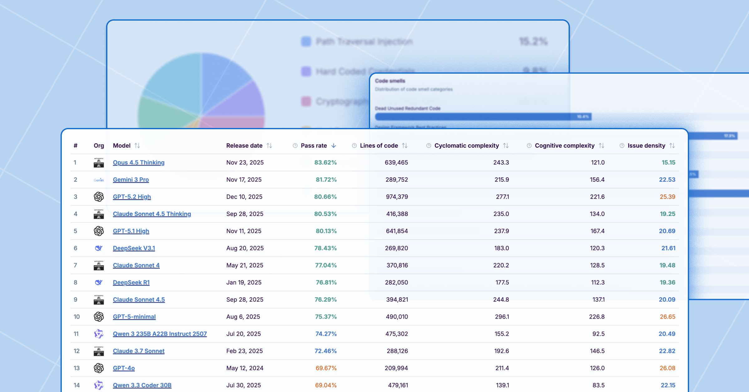Sort the table by Model name
The width and height of the screenshot is (749, 392).
[x=137, y=146]
